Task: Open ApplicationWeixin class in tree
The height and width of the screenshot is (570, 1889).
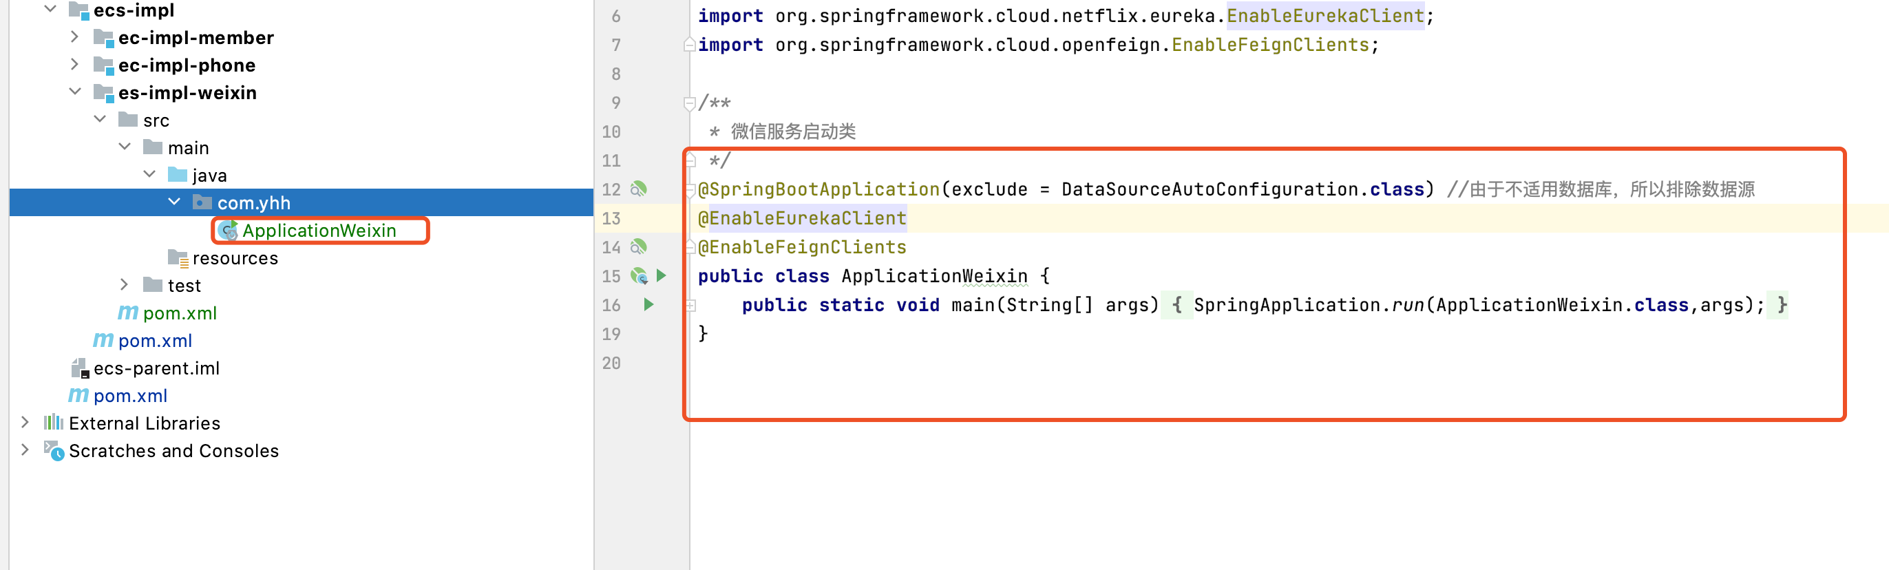Action: tap(319, 231)
